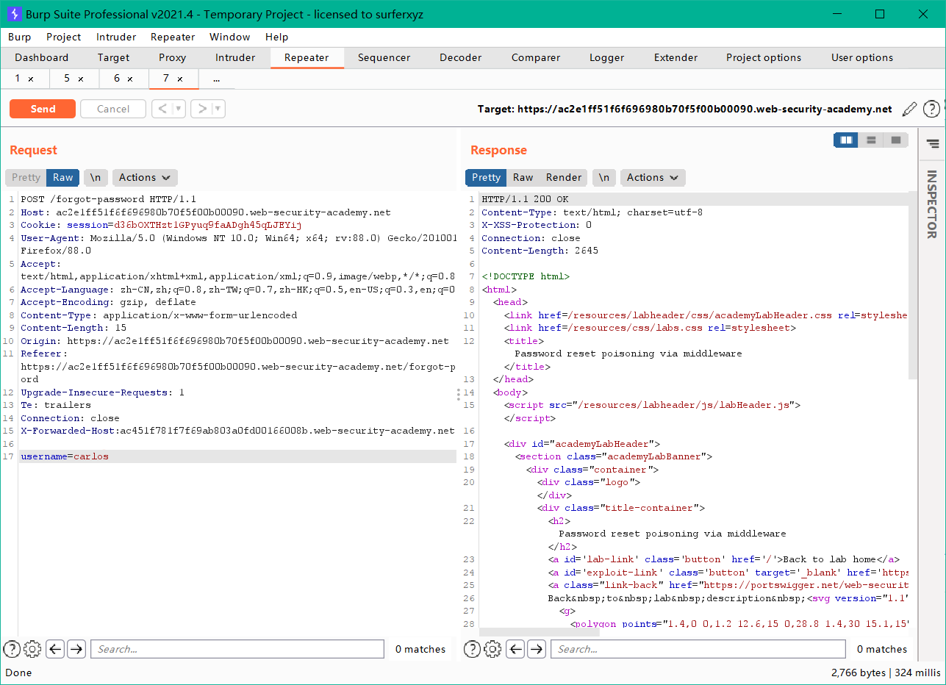Select Repeater request tab 6
Image resolution: width=946 pixels, height=685 pixels.
[x=118, y=79]
